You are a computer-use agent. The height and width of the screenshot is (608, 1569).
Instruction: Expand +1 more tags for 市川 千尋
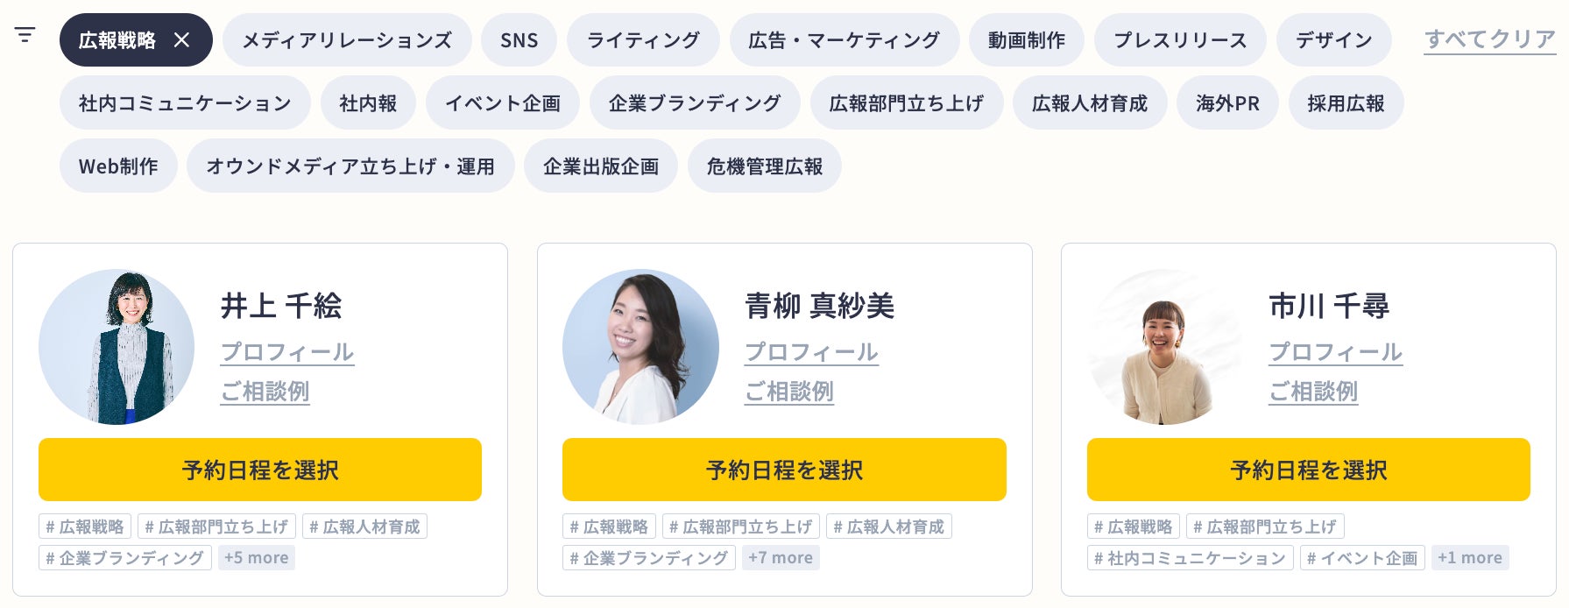coord(1470,558)
